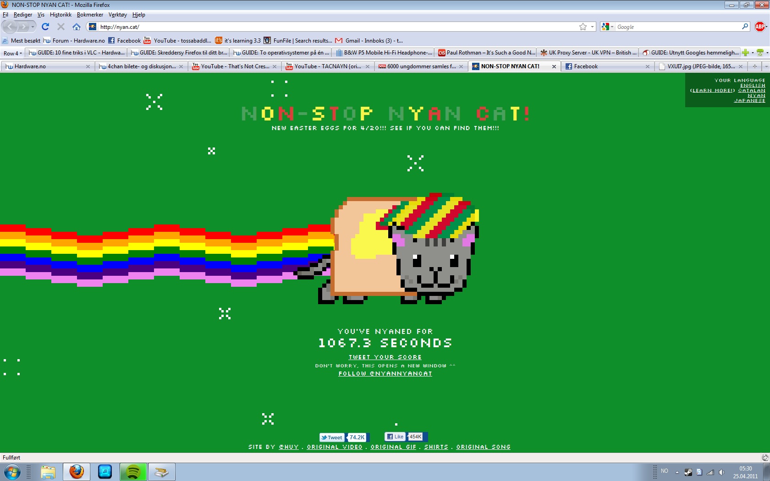Open the Bokmerker menu

pyautogui.click(x=90, y=15)
